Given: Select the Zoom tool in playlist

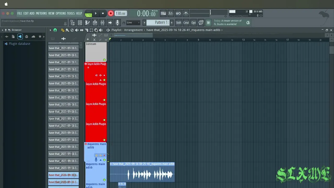Looking at the screenshot, I should click(x=96, y=30).
